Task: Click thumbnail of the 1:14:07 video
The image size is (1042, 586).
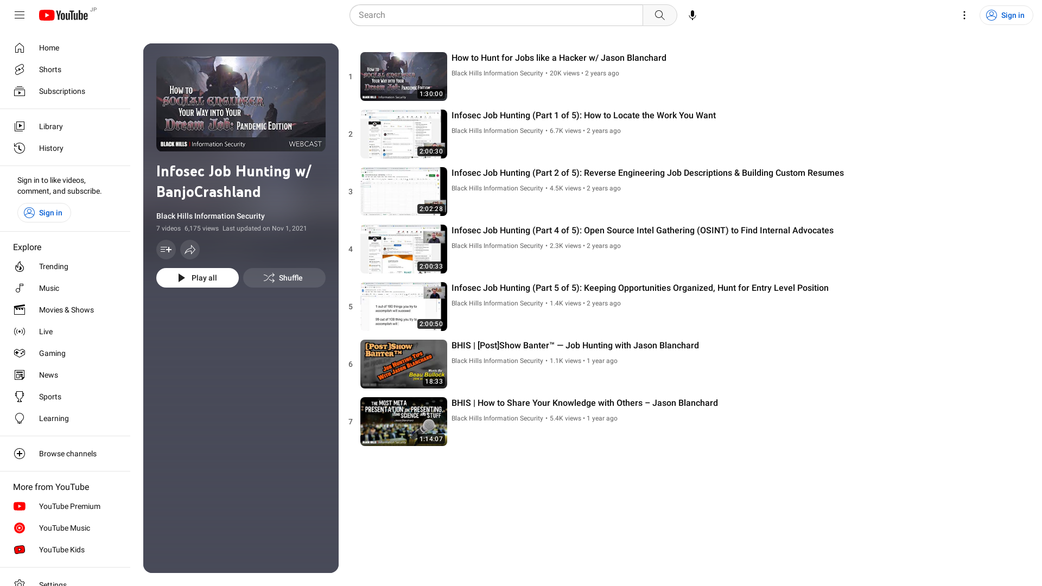Action: (x=404, y=422)
